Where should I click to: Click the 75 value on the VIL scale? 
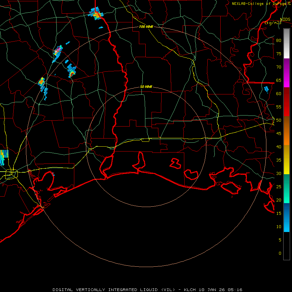[x=279, y=54]
